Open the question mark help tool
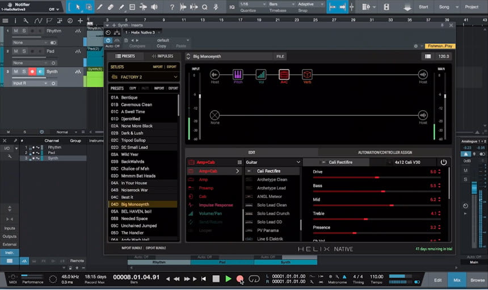Viewport: 488px width, 290px height. [172, 7]
